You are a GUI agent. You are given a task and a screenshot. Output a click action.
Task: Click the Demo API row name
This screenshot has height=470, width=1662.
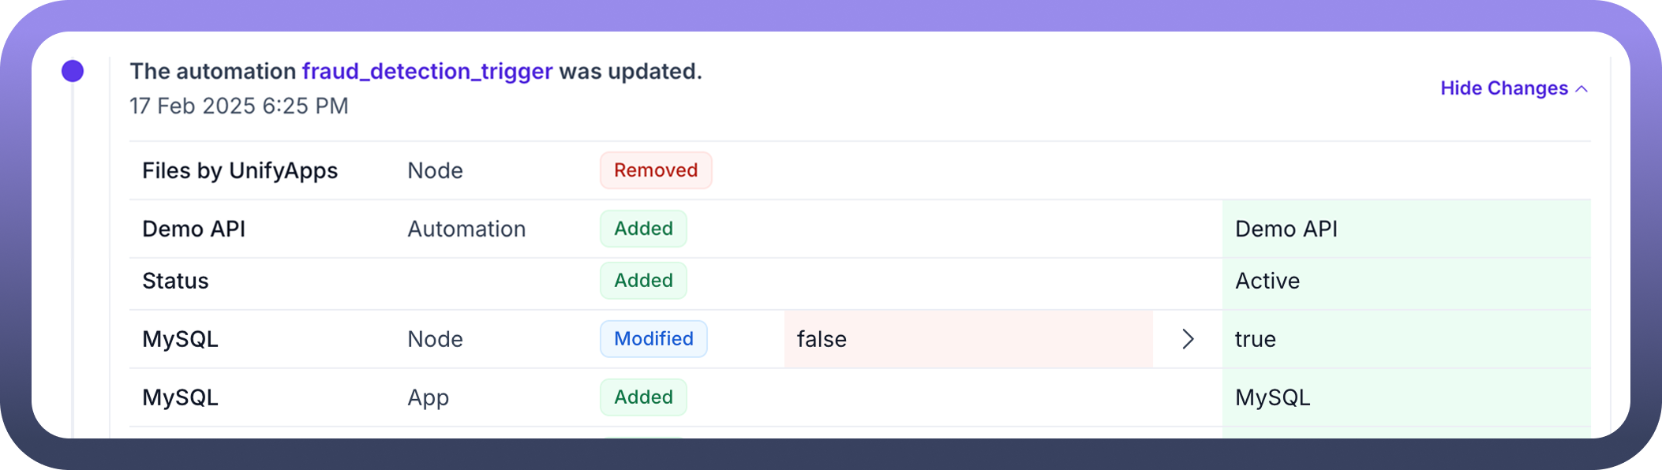[x=193, y=229]
